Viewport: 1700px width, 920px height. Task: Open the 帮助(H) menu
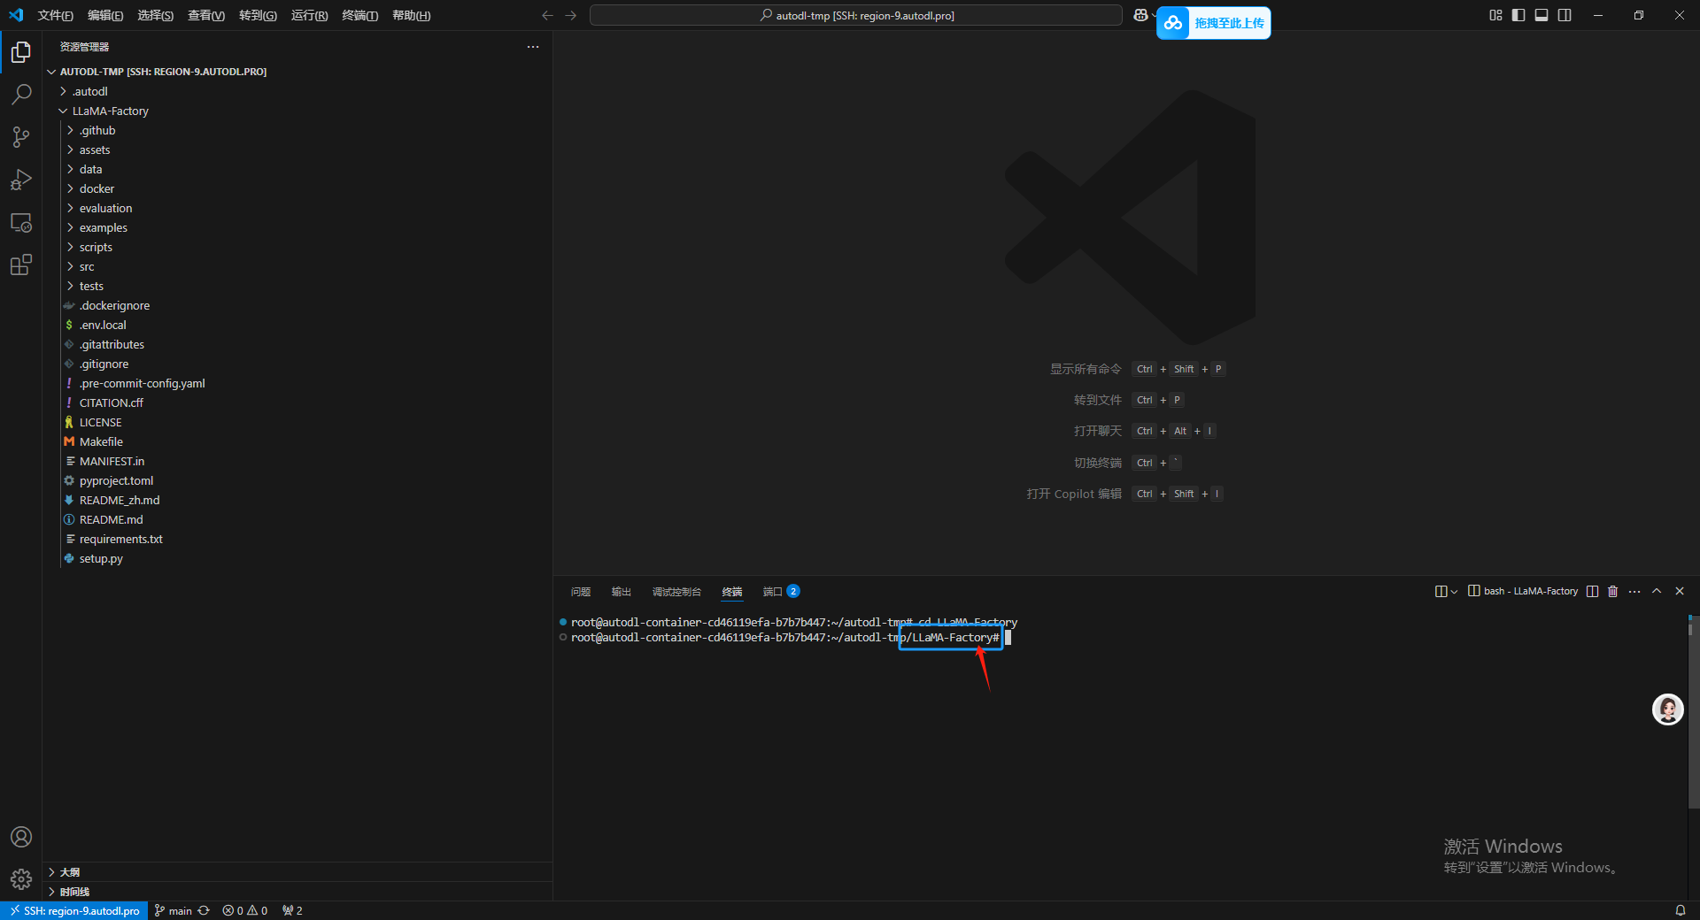coord(411,15)
